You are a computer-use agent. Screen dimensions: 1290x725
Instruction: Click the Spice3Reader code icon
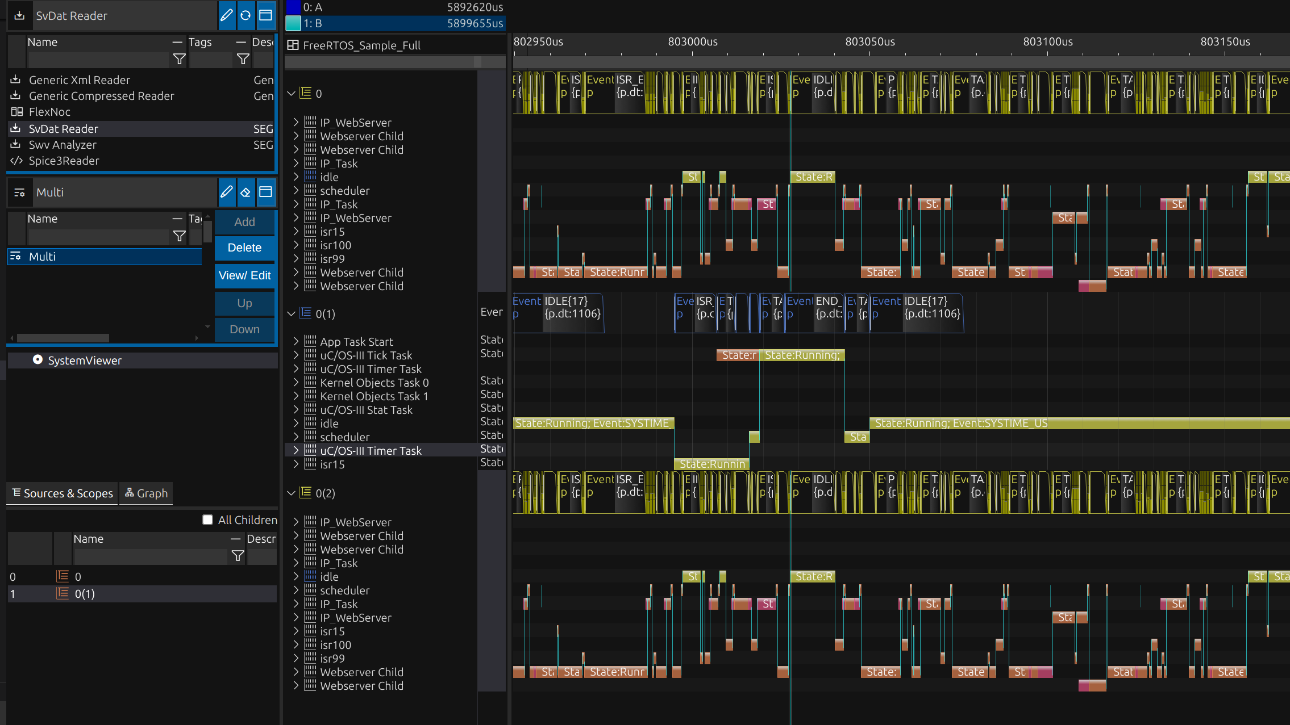tap(16, 161)
